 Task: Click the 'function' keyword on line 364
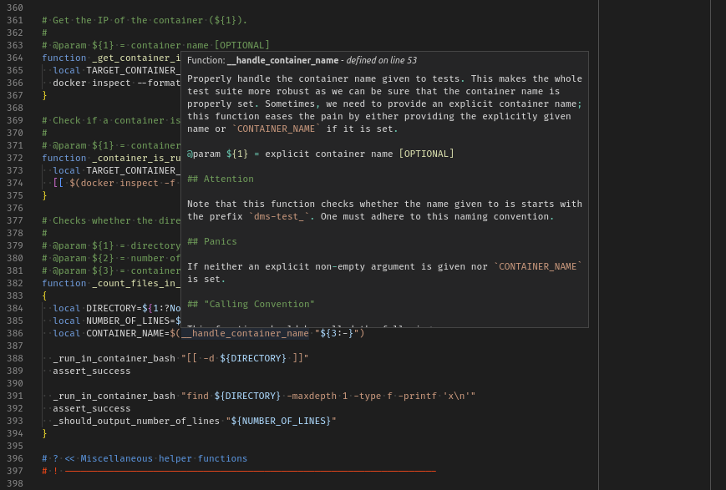click(x=63, y=58)
